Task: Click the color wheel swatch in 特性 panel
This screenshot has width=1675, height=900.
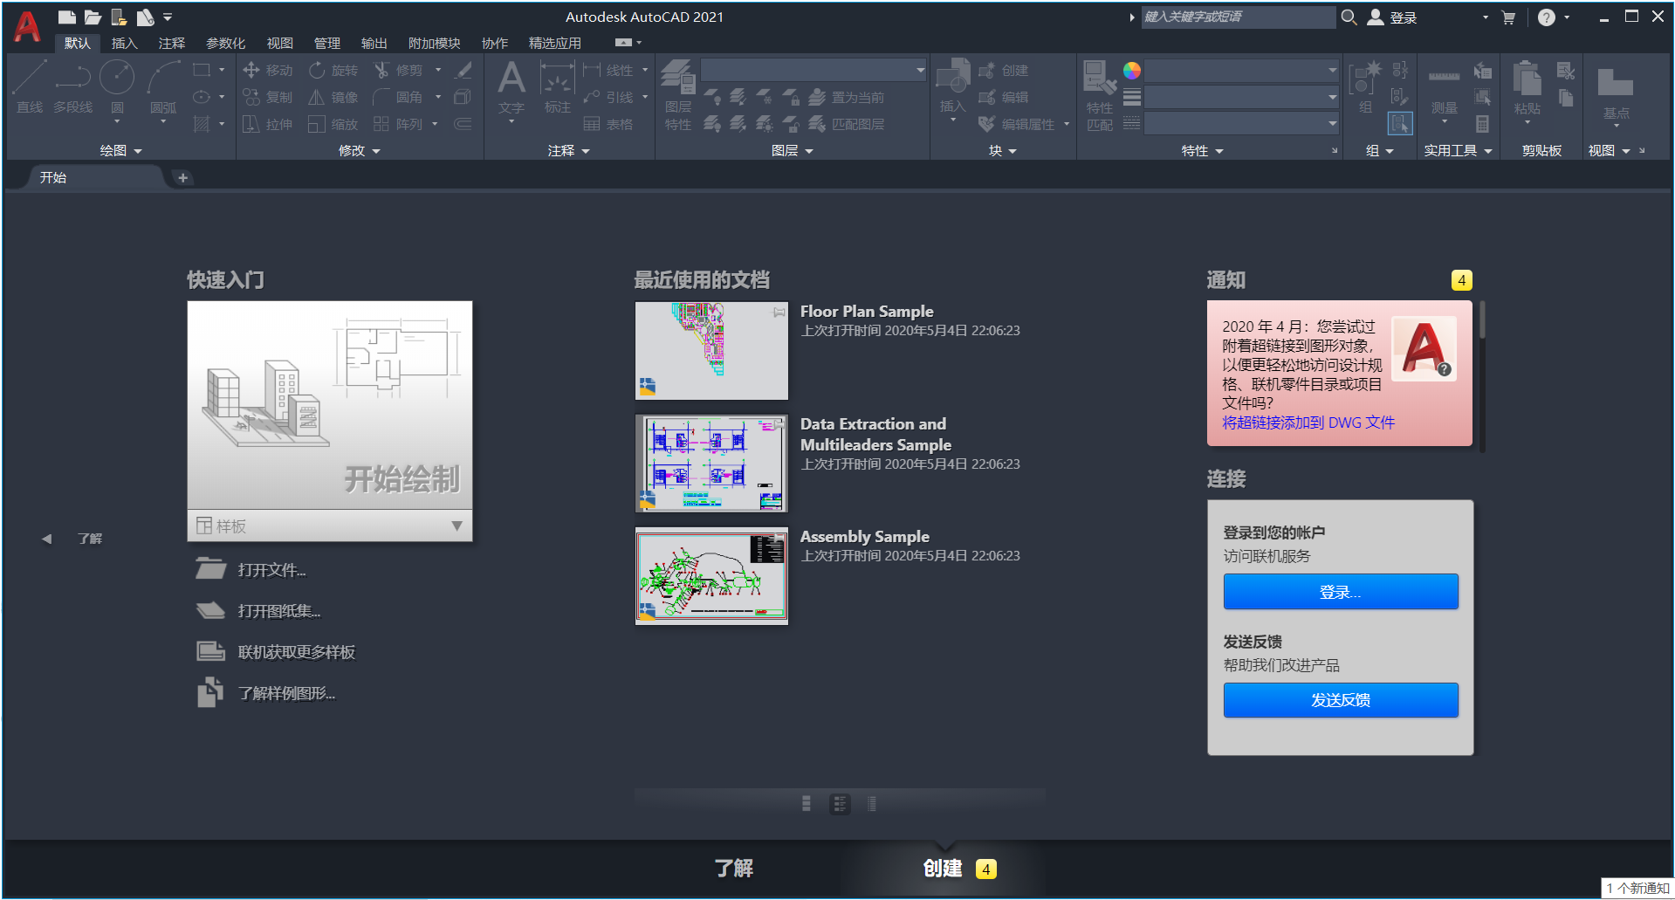Action: coord(1132,71)
